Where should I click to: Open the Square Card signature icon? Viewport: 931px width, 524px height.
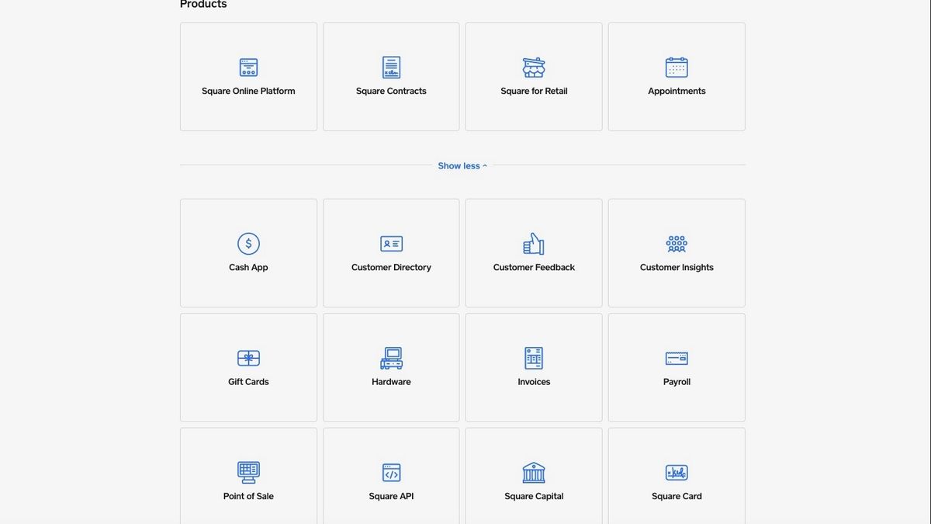point(677,473)
